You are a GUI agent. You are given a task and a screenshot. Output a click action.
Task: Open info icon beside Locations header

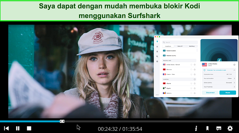click(x=195, y=79)
